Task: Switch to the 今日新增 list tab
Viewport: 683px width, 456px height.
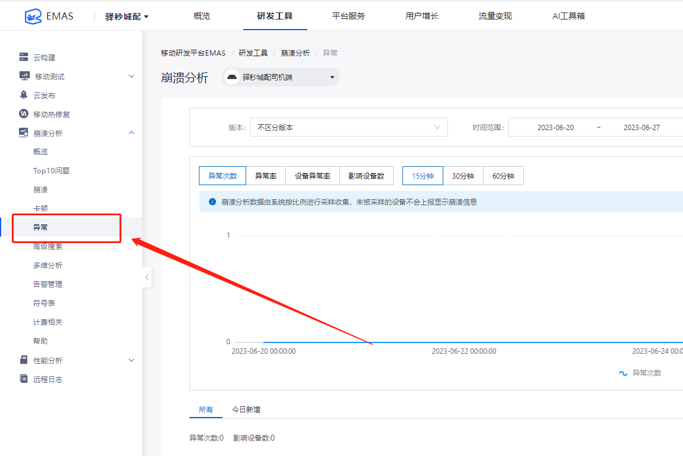Action: tap(246, 409)
